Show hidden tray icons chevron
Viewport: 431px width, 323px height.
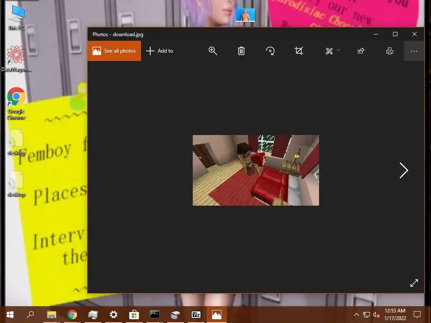tap(356, 315)
